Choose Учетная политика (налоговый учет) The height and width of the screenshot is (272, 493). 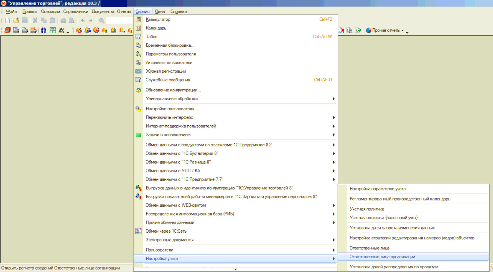(383, 218)
